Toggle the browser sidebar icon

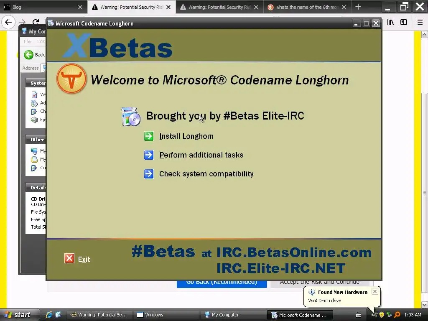(x=404, y=23)
